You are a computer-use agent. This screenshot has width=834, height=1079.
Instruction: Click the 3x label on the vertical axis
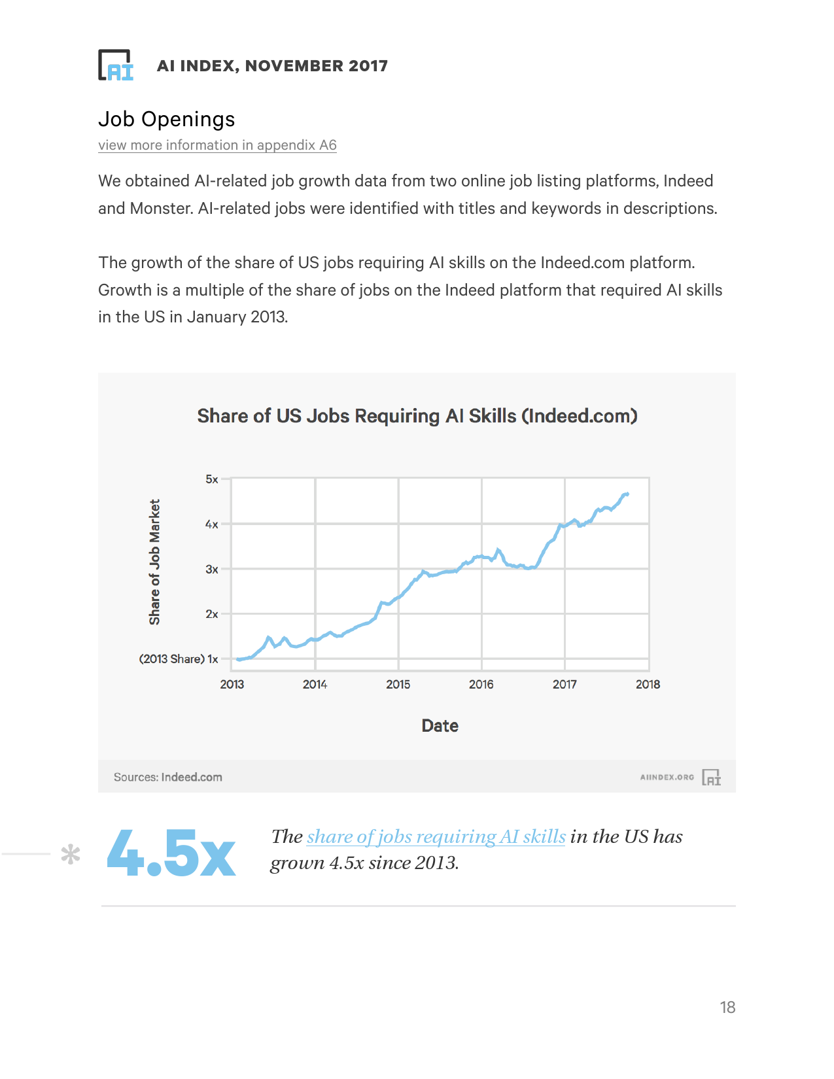[x=211, y=569]
